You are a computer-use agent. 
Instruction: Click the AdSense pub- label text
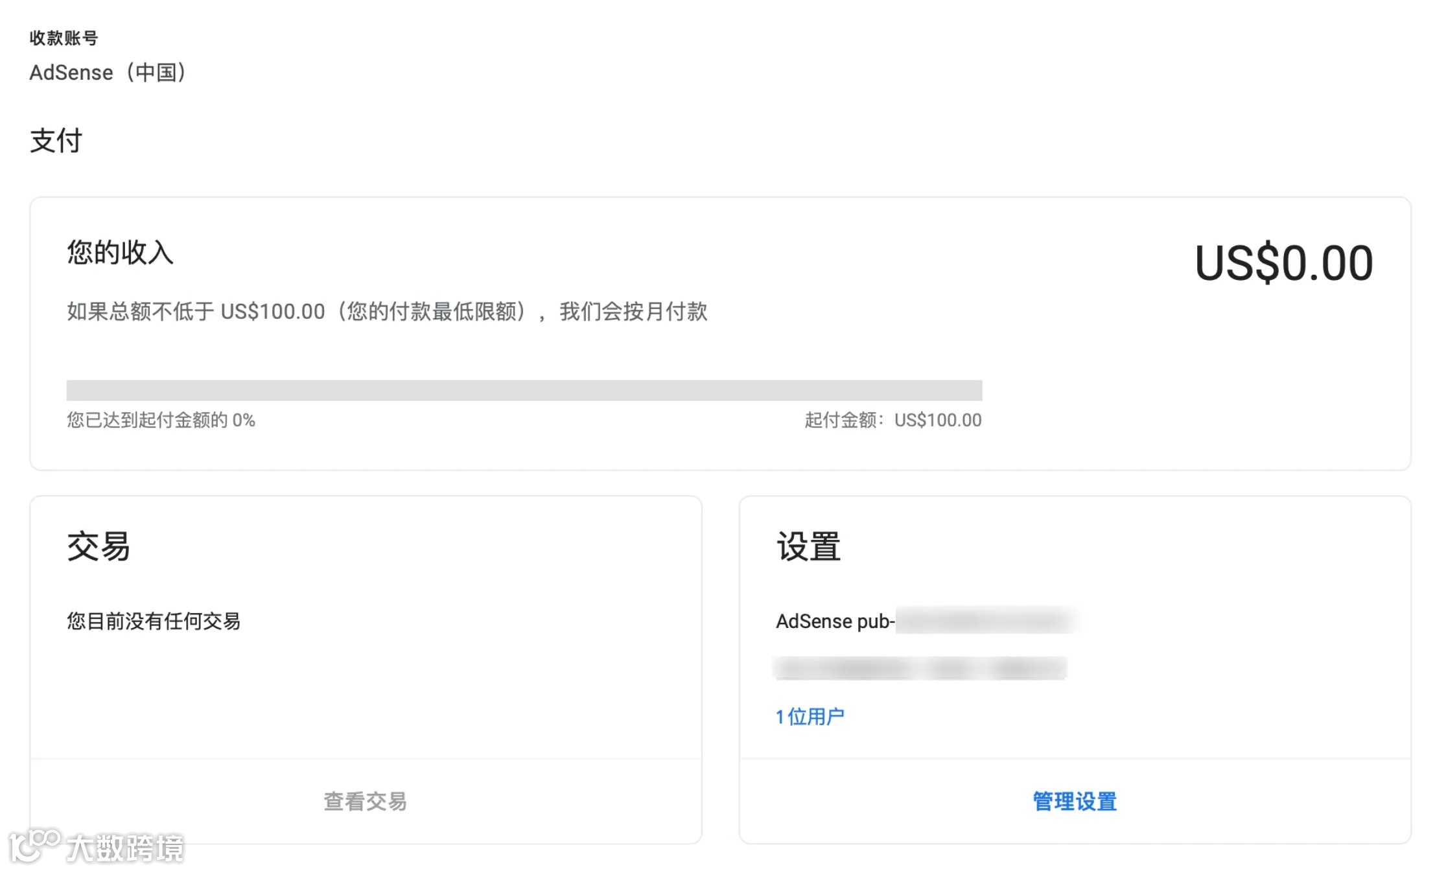tap(835, 621)
